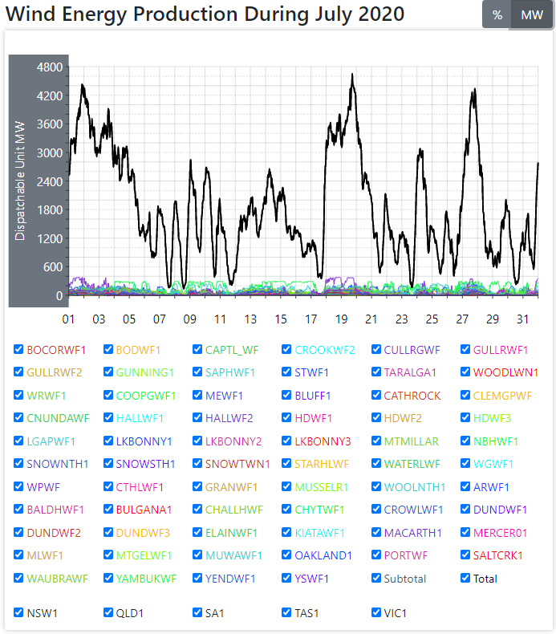Switch chart units to percent
The width and height of the screenshot is (556, 634).
[x=497, y=15]
